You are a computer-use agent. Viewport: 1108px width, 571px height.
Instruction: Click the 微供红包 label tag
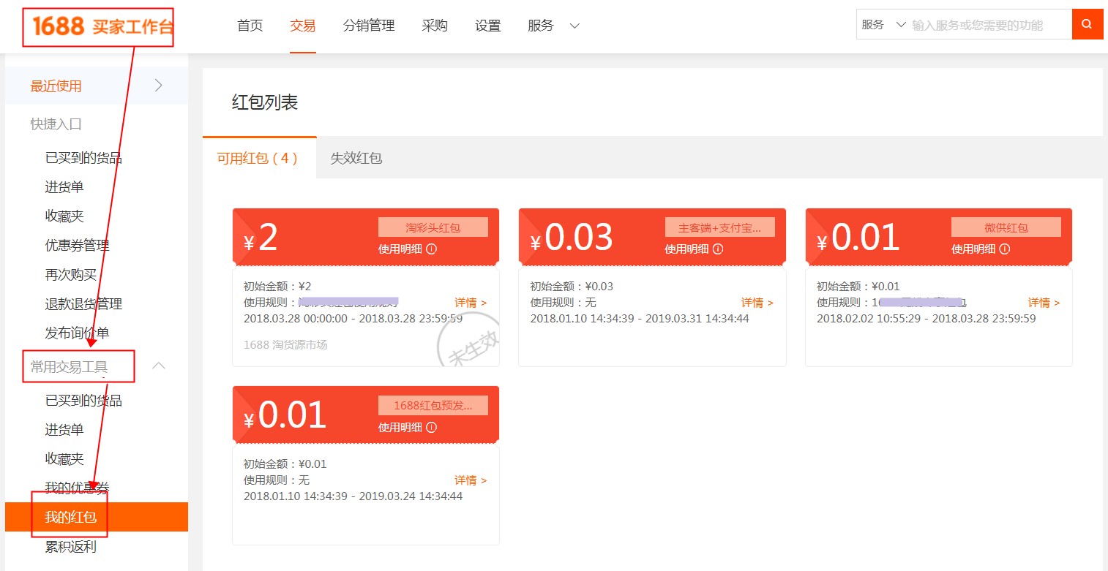point(1006,227)
